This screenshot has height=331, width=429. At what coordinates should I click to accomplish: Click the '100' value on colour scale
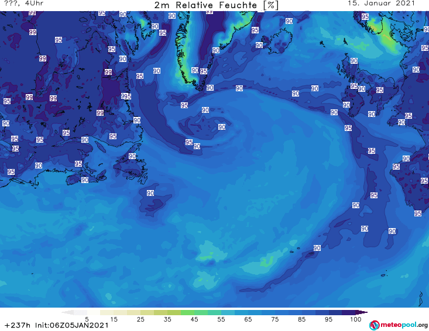[355, 319]
